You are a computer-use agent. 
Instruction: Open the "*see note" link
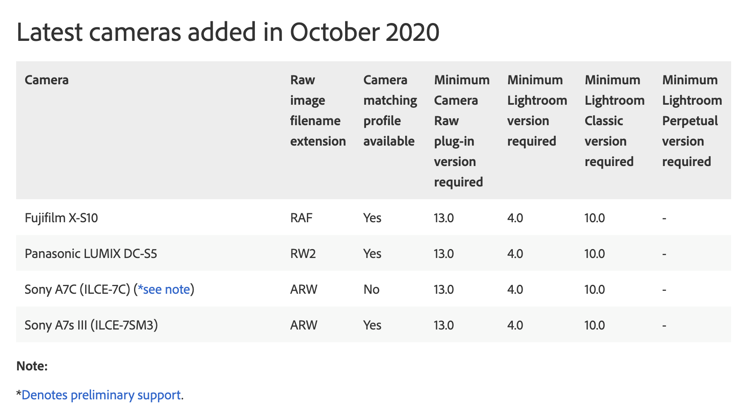coord(164,289)
